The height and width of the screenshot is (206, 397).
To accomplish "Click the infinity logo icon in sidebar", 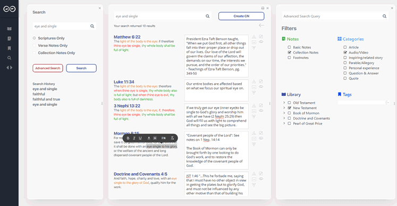I will click(10, 9).
